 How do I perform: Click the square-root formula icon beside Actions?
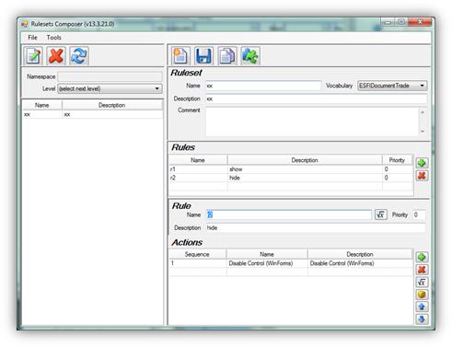pyautogui.click(x=422, y=282)
